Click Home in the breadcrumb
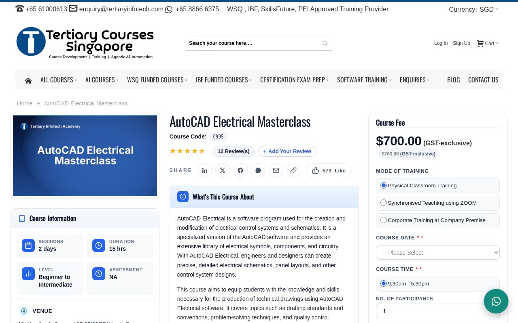This screenshot has height=323, width=518. click(x=25, y=103)
